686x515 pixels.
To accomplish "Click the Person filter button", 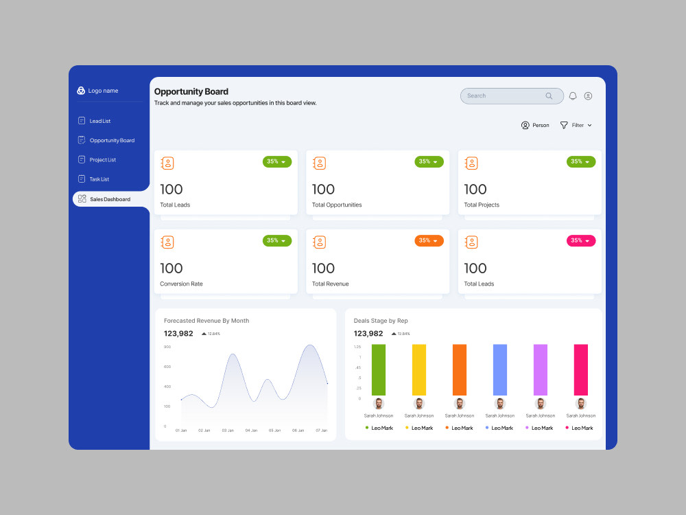I will (535, 125).
